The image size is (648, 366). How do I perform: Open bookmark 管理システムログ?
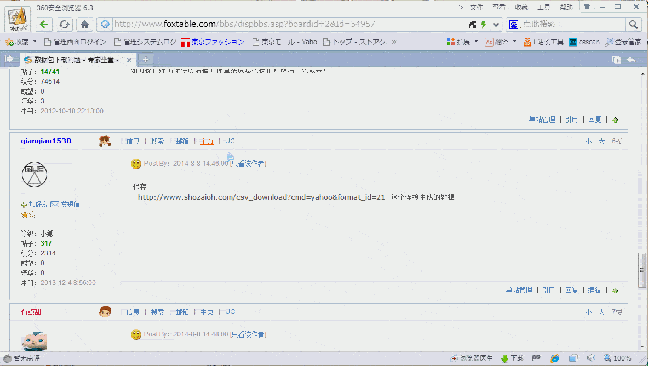coord(146,42)
